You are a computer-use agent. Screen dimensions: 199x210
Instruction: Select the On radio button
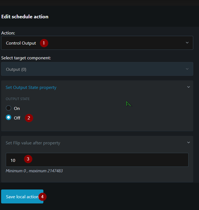pyautogui.click(x=9, y=108)
